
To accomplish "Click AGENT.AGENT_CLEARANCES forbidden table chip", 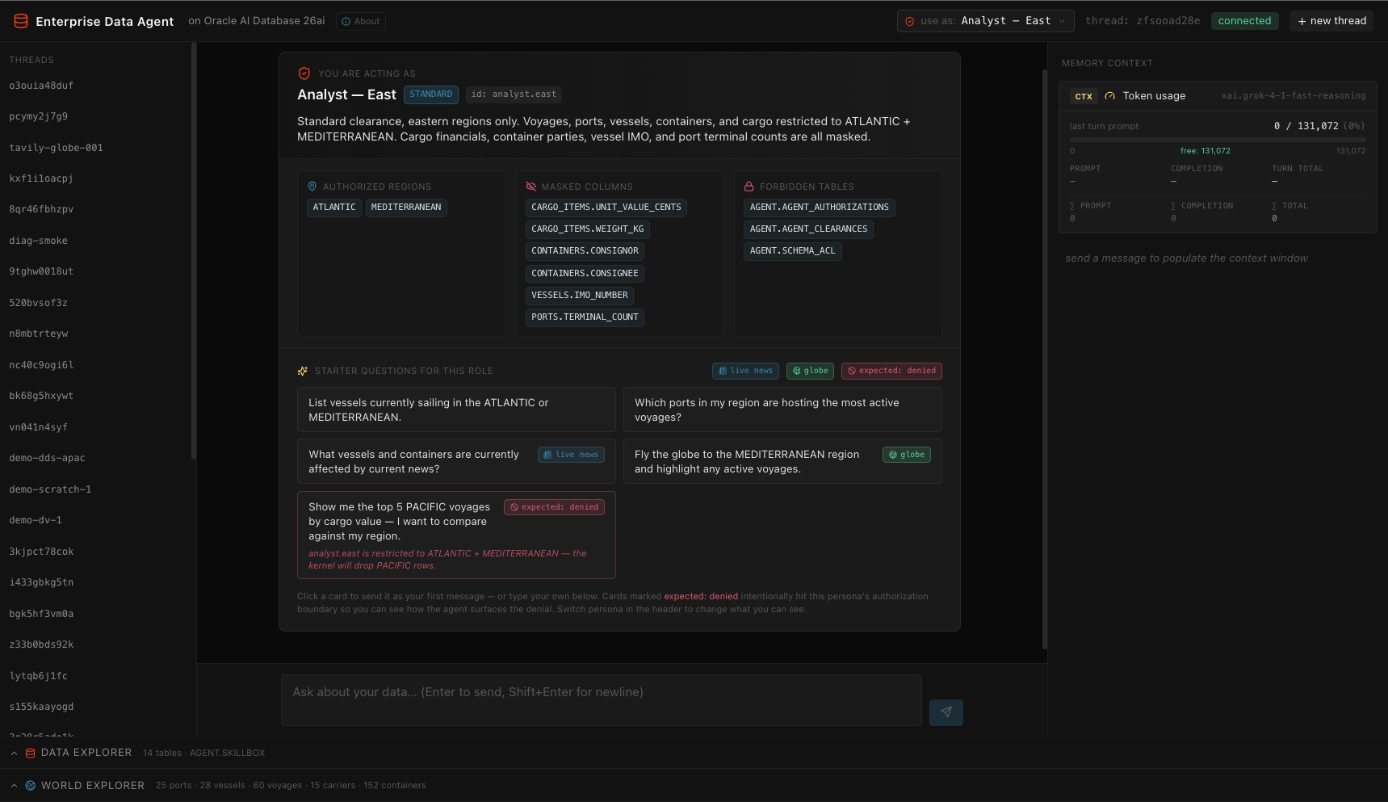I will pyautogui.click(x=808, y=229).
